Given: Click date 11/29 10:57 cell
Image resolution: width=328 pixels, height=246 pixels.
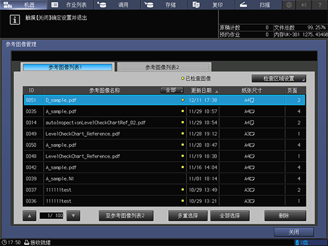Looking at the screenshot, I should click(203, 112).
